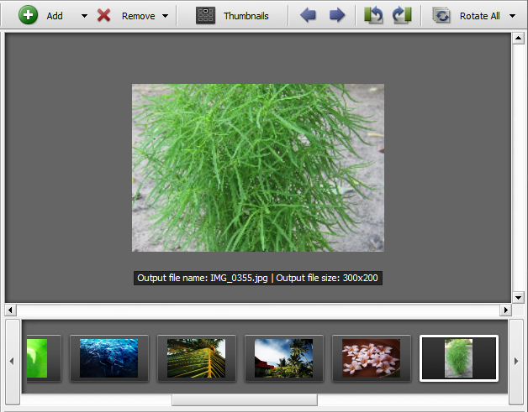Click the red X Remove icon
The height and width of the screenshot is (412, 528).
(x=103, y=15)
